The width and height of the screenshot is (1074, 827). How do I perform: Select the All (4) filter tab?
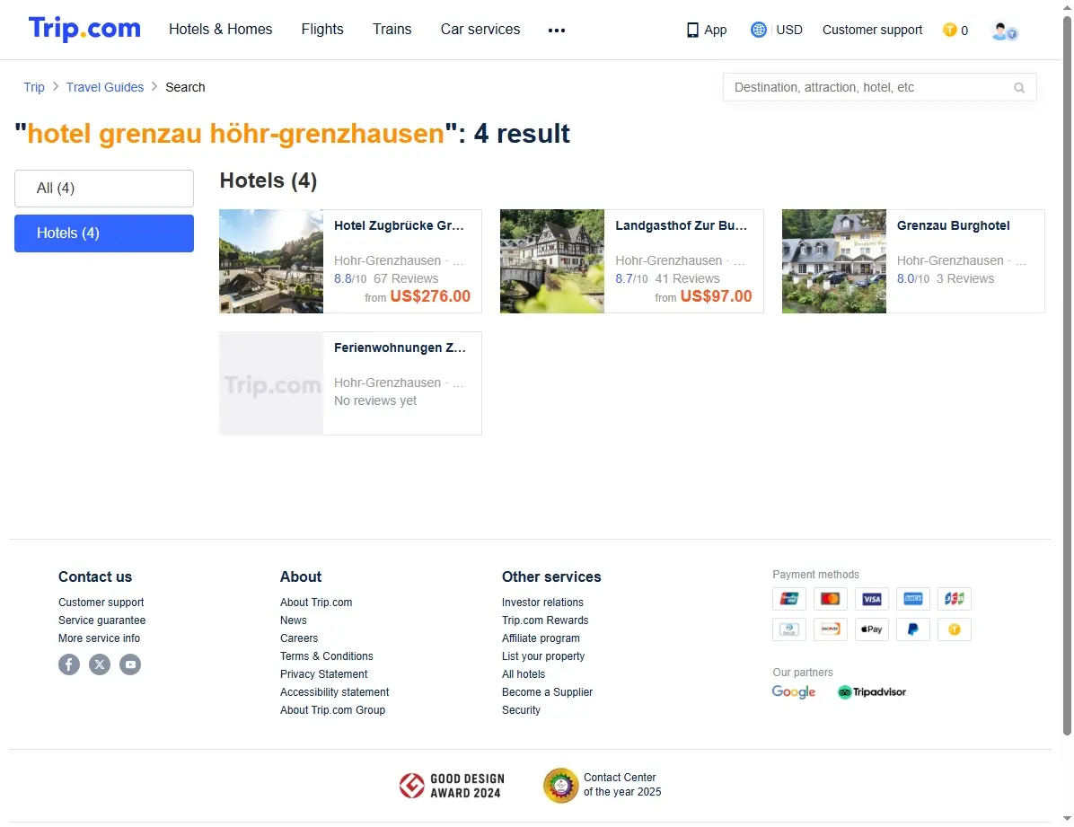coord(104,189)
